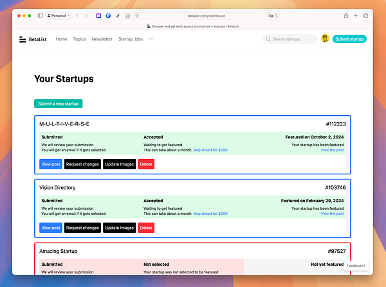Click the page icon inside address bar

pos(137,15)
